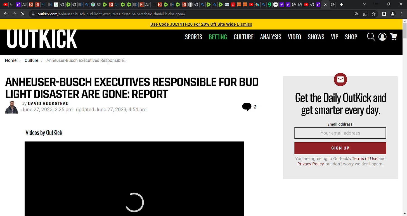
Task: Switch to the green 'g' favicon tab
Action: coord(269,4)
